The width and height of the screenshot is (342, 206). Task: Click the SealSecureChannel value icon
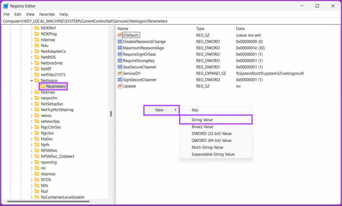point(119,67)
